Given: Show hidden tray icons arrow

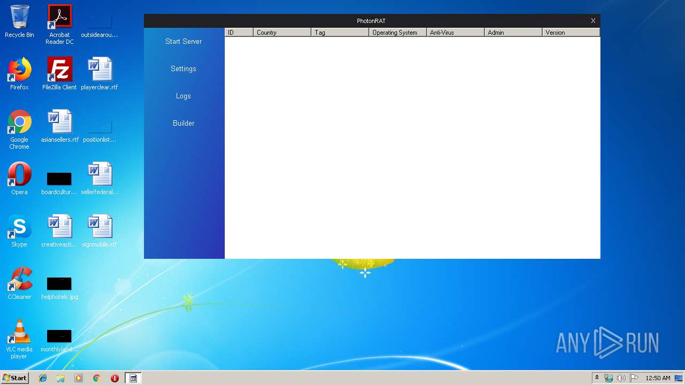Looking at the screenshot, I should 597,378.
